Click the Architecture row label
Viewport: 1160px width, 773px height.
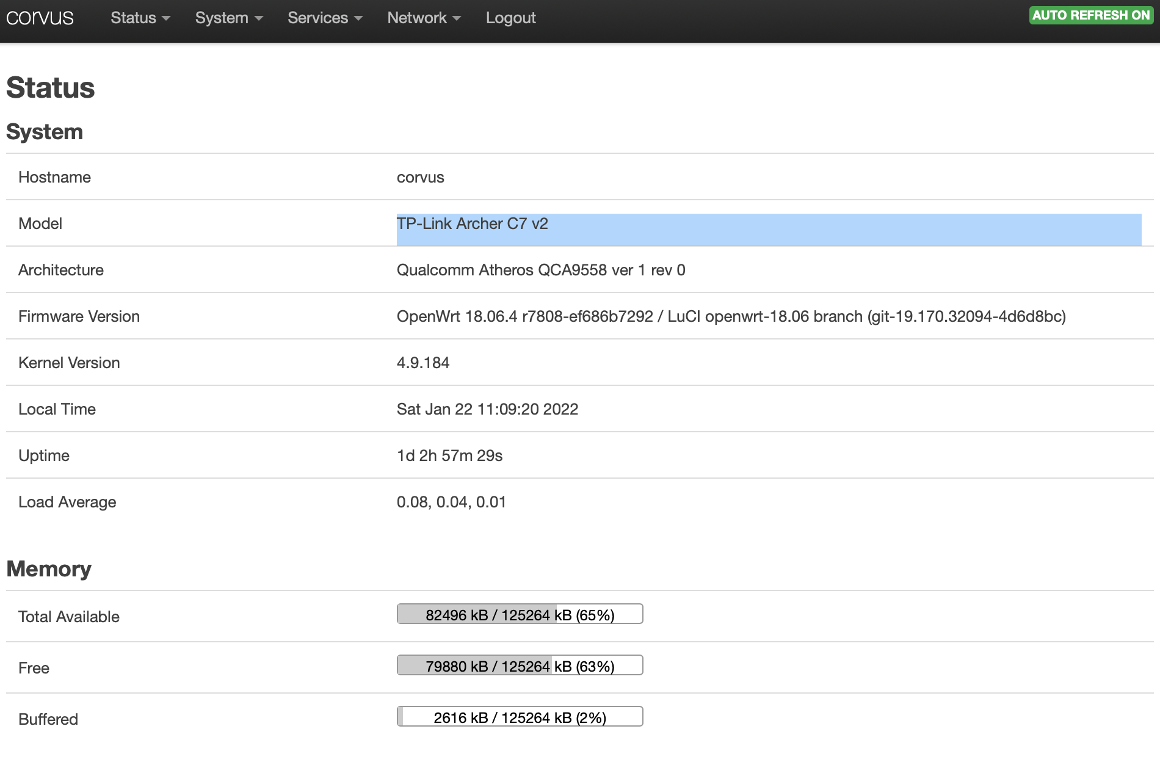point(61,270)
